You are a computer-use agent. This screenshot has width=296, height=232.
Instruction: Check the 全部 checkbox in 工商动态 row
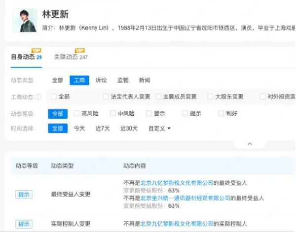click(x=54, y=97)
